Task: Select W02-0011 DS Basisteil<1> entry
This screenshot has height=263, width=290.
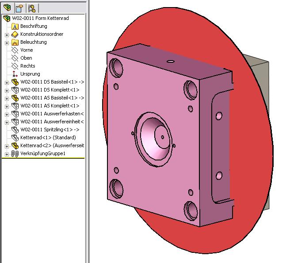Action: 52,82
